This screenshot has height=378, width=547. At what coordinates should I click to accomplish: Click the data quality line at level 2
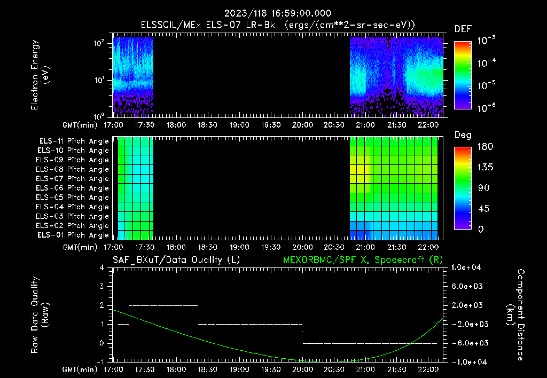[163, 305]
